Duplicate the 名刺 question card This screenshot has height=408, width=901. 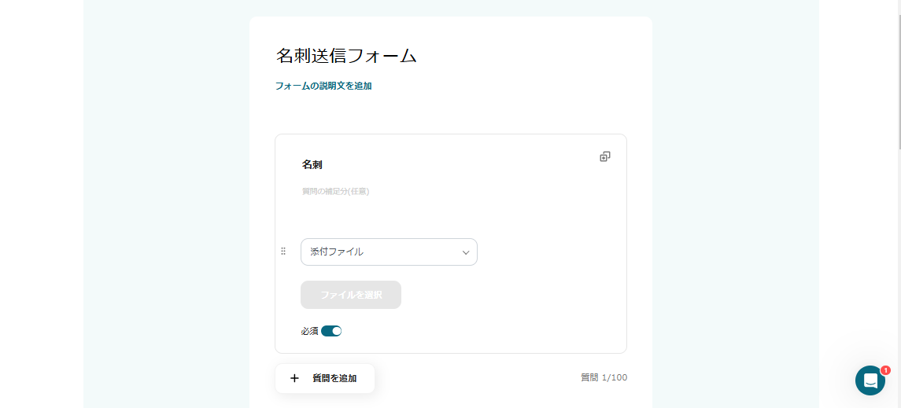pos(604,156)
